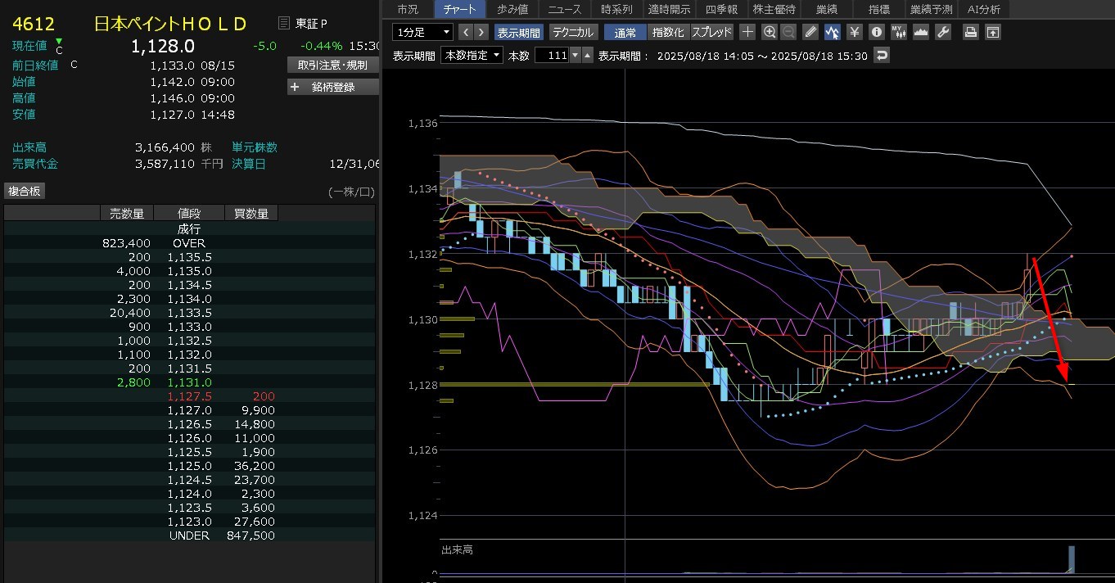Click the 売数量 column header
1115x583 pixels.
(126, 214)
